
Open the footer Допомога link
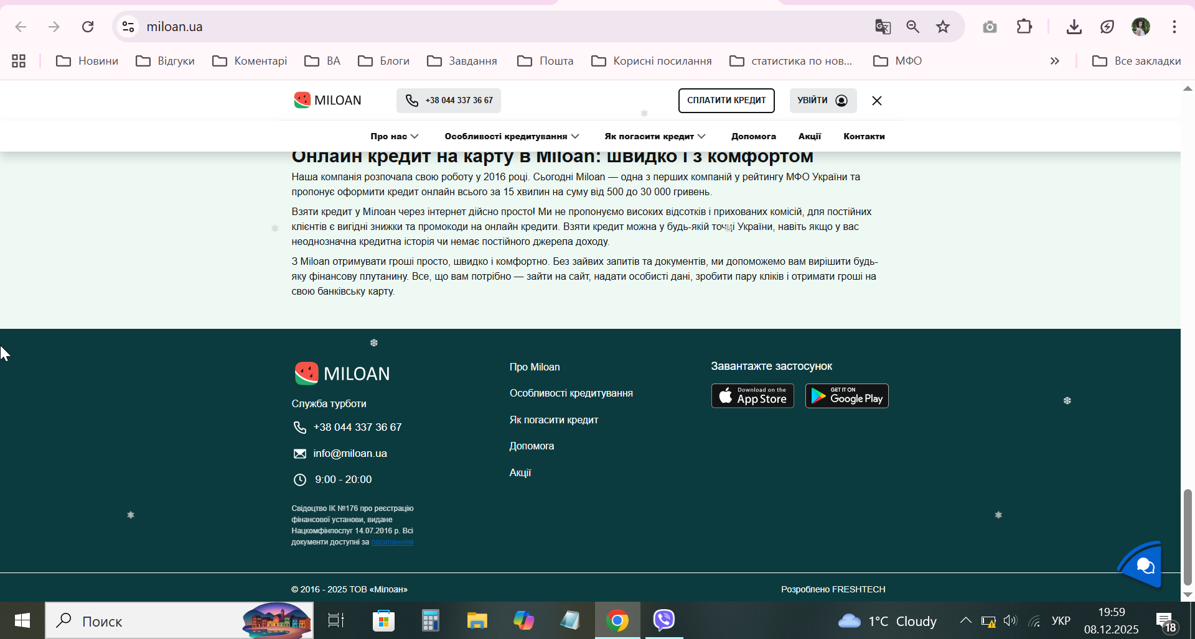pos(532,446)
